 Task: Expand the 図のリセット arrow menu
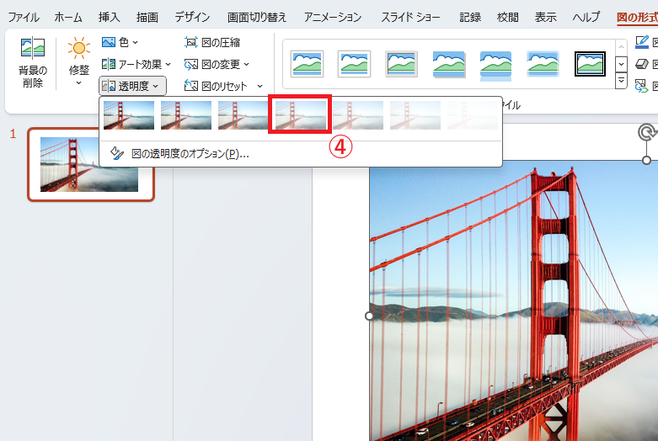pos(259,86)
